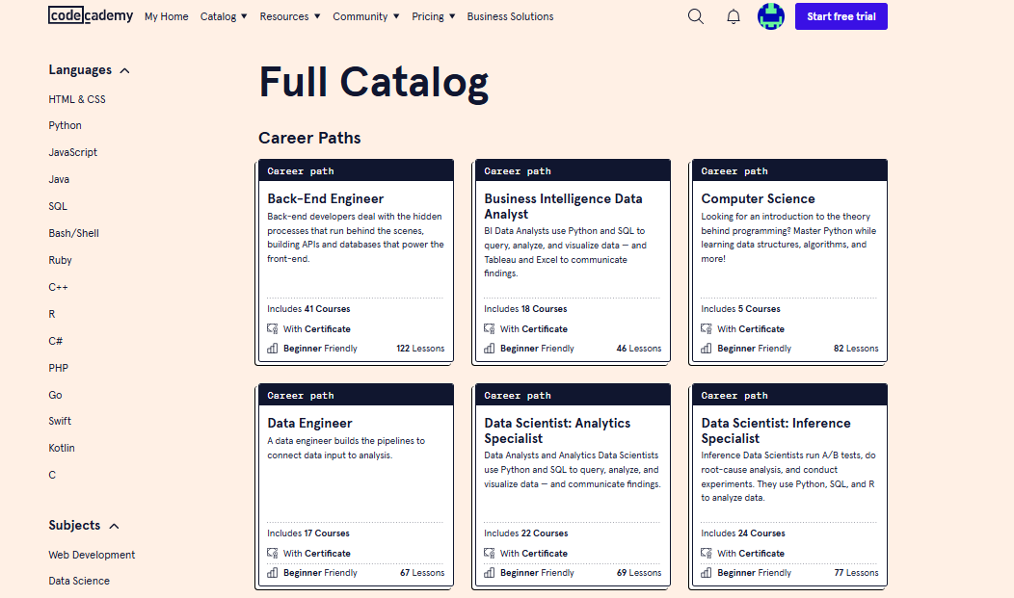The width and height of the screenshot is (1014, 598).
Task: Open the notifications bell
Action: click(734, 16)
